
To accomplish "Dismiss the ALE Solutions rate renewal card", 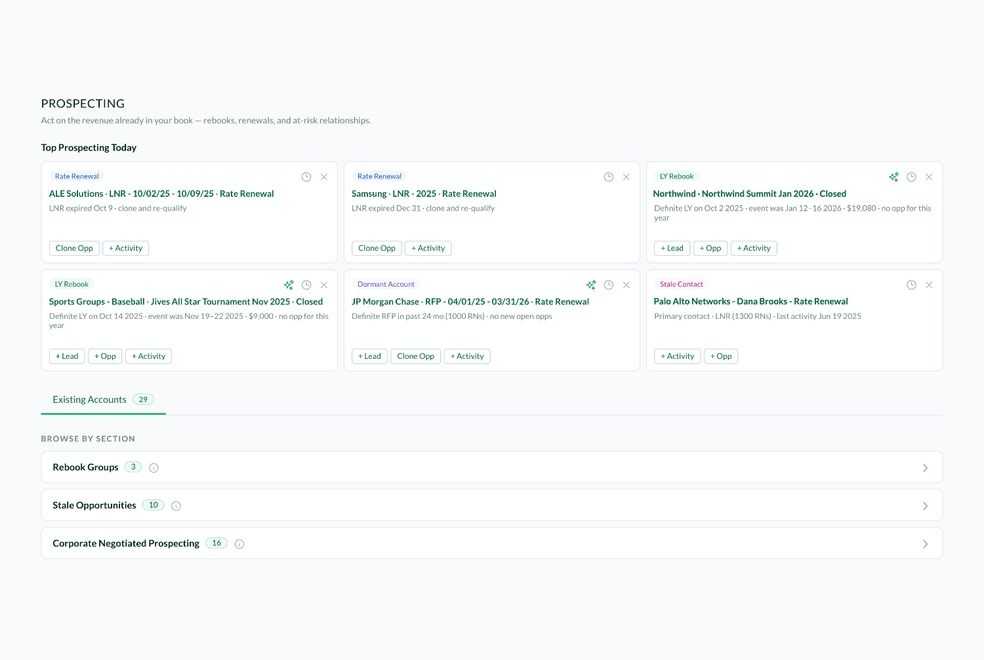I will click(x=324, y=177).
